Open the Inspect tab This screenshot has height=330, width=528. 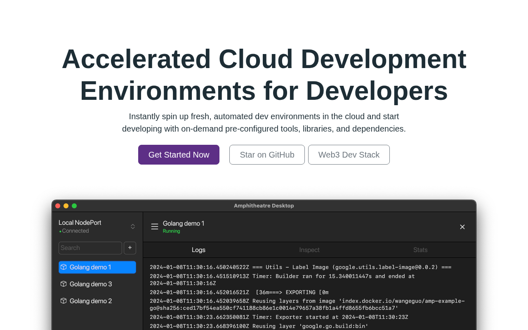(309, 250)
